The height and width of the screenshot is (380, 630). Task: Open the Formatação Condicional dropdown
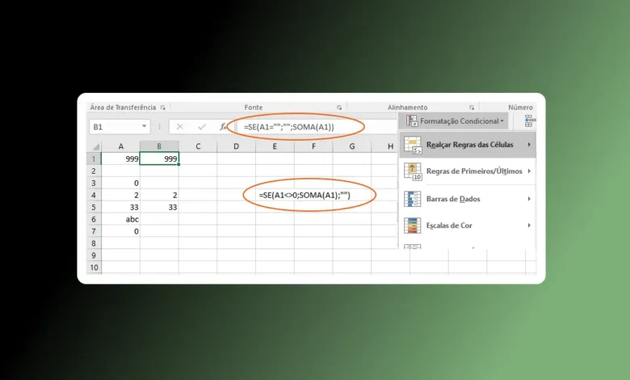[x=454, y=120]
